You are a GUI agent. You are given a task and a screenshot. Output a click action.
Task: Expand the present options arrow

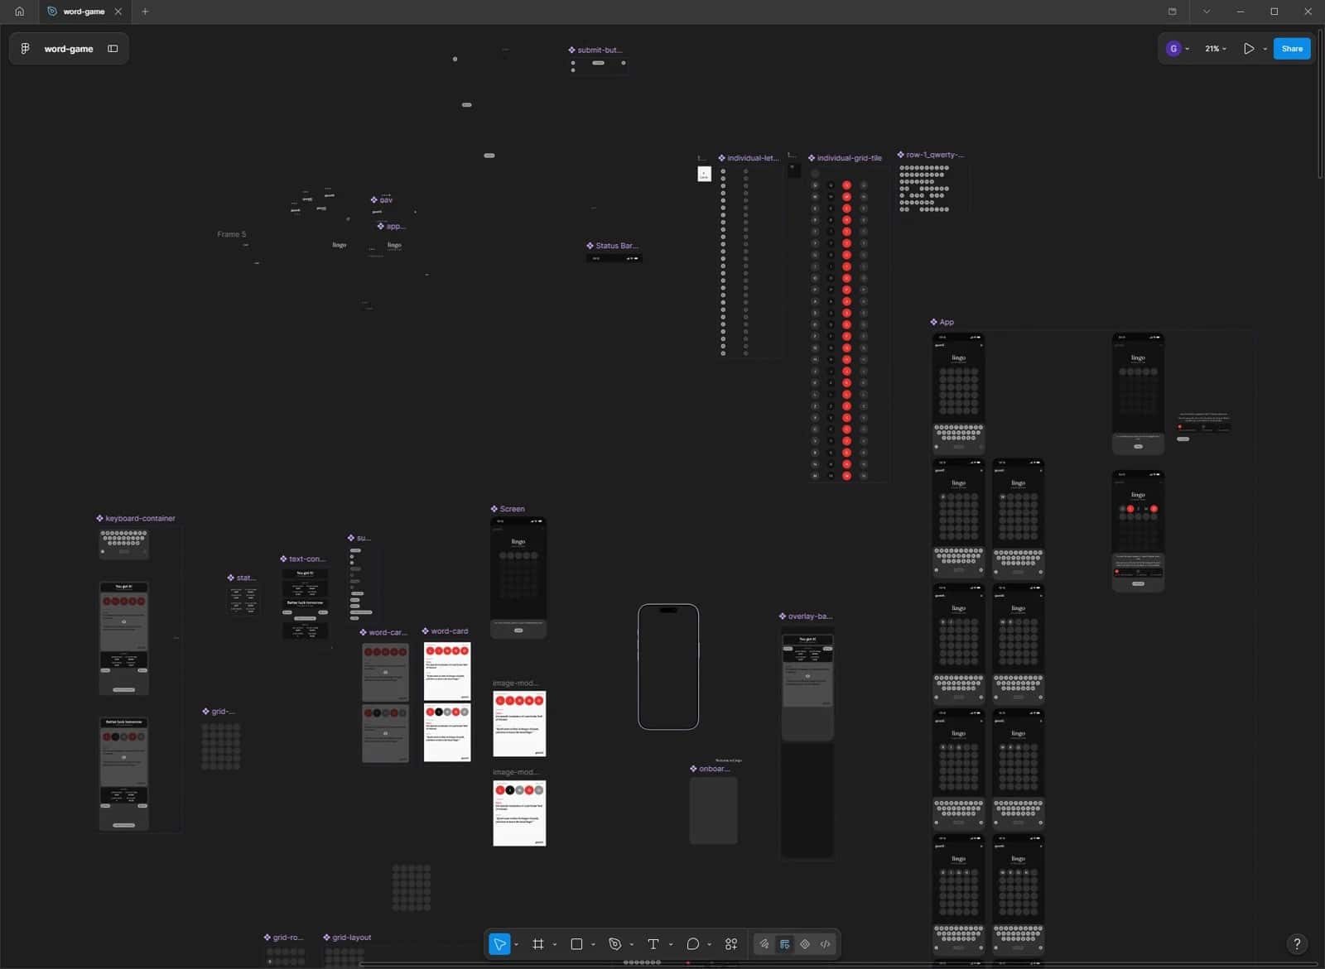pyautogui.click(x=1265, y=49)
